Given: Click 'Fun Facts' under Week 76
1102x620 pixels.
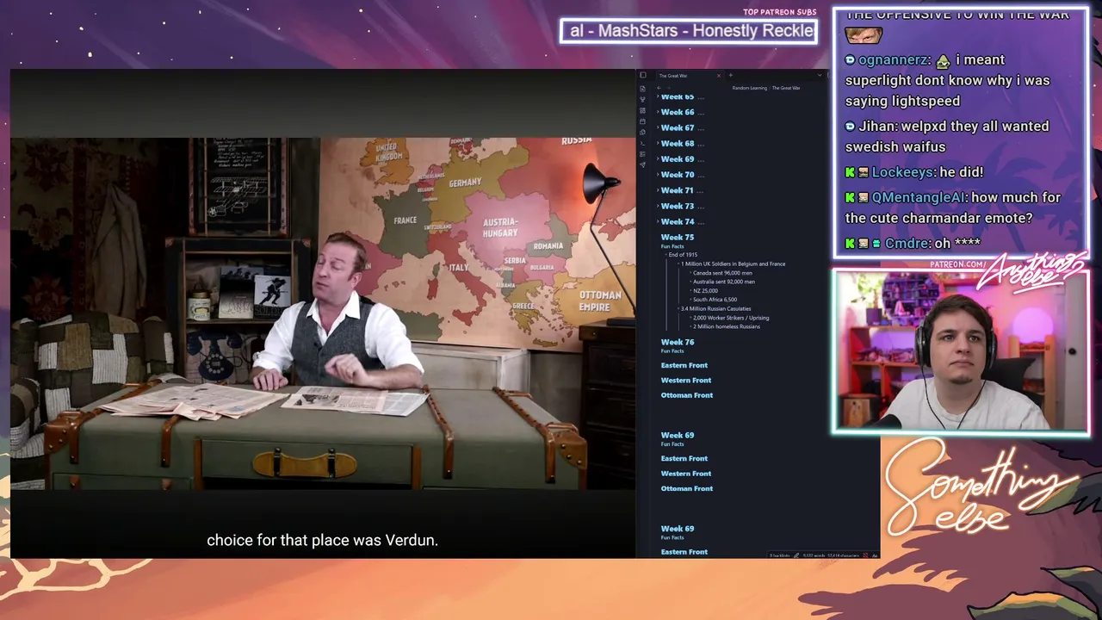Looking at the screenshot, I should pyautogui.click(x=672, y=351).
